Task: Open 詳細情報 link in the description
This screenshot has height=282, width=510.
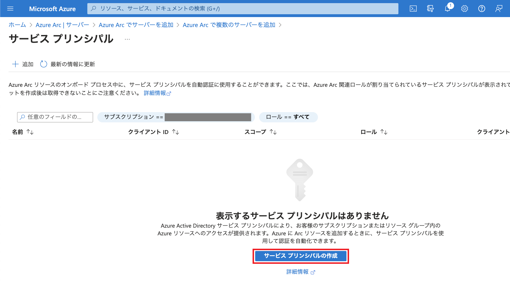Action: pos(157,93)
